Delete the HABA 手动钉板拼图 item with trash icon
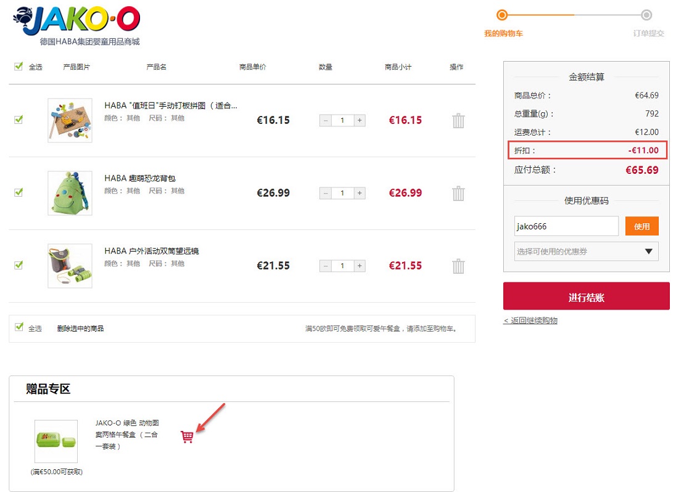Image resolution: width=676 pixels, height=492 pixels. [x=458, y=121]
